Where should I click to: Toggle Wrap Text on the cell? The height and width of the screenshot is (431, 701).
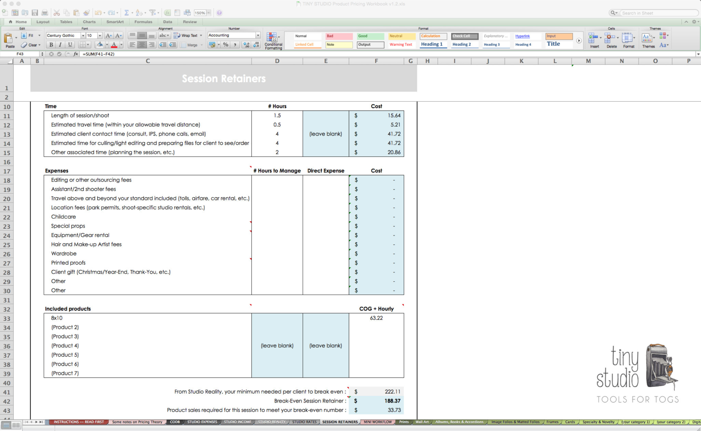(x=186, y=36)
